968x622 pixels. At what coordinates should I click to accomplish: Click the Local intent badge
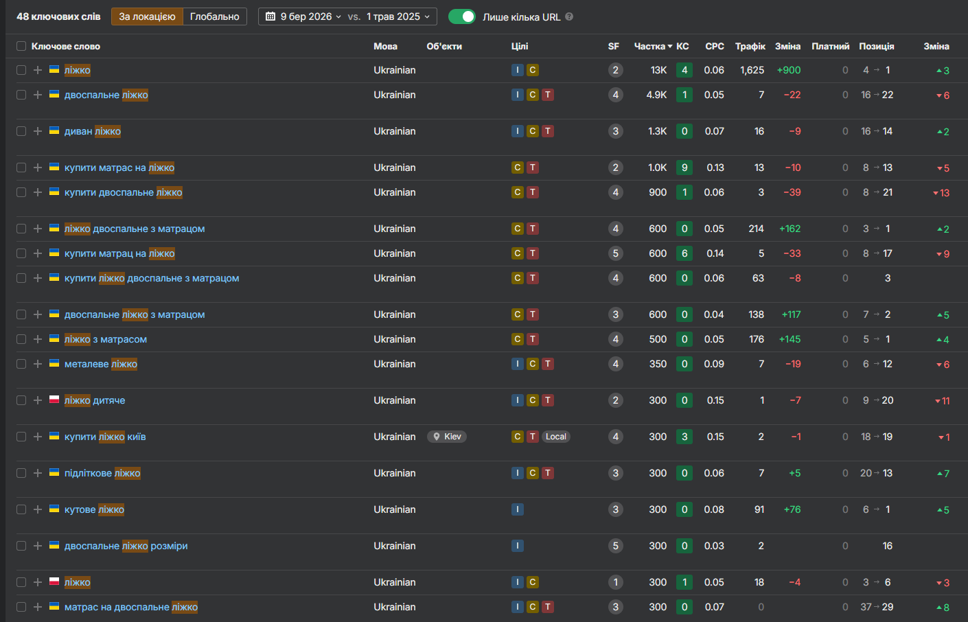click(x=556, y=437)
